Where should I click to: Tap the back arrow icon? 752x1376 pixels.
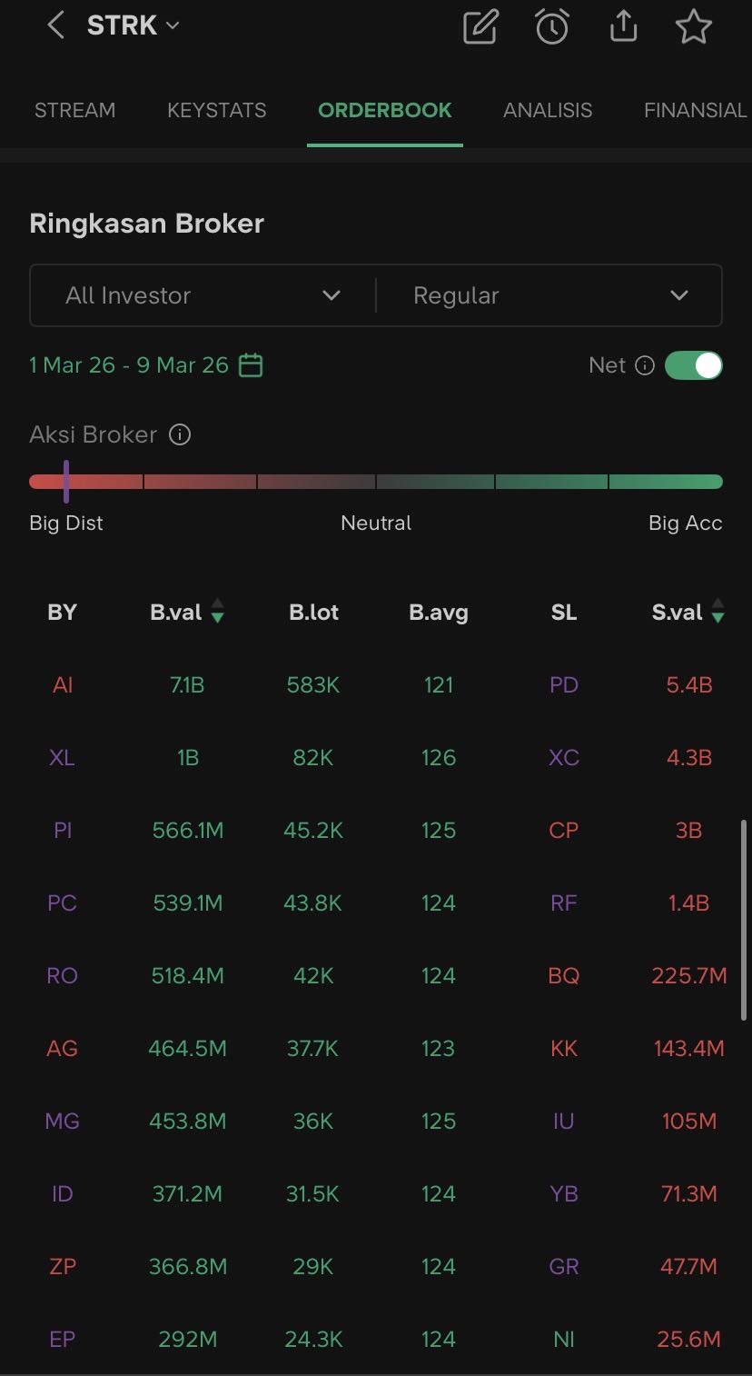(55, 26)
